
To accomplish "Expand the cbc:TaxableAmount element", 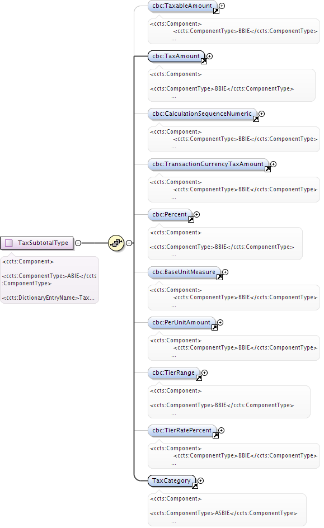I will pos(222,6).
